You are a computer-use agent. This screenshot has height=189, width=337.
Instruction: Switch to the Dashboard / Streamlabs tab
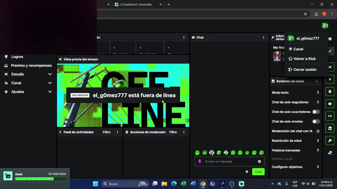click(136, 4)
